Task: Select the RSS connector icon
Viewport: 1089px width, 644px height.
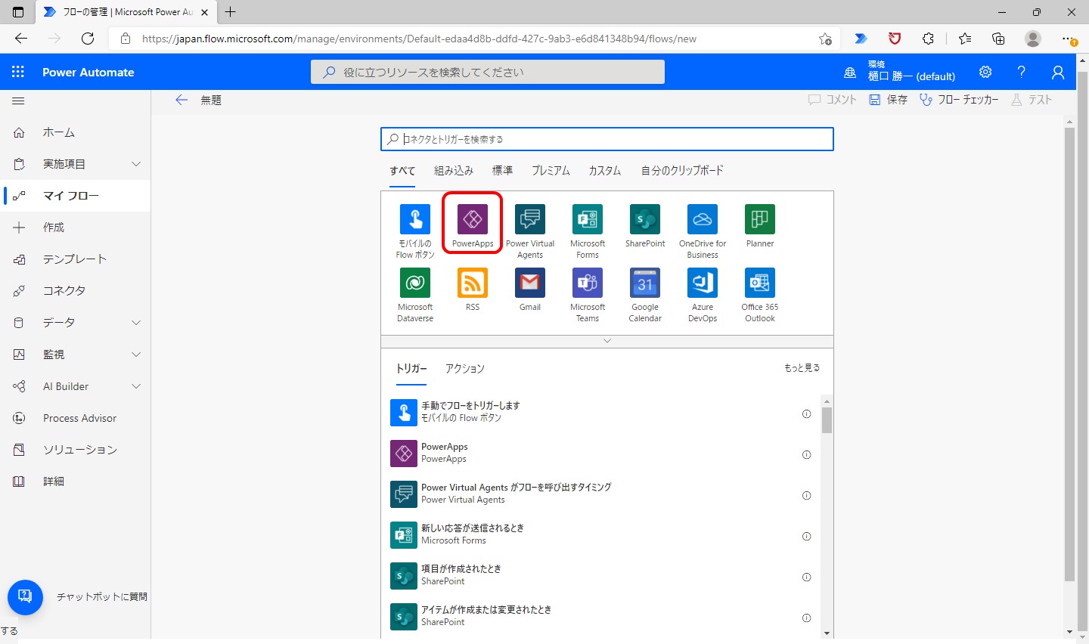Action: pyautogui.click(x=473, y=283)
